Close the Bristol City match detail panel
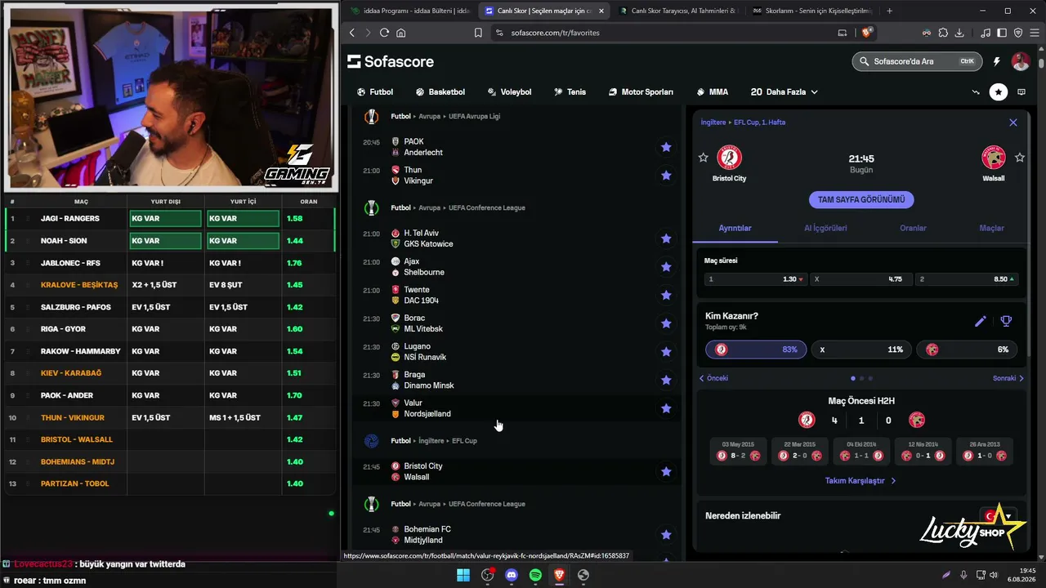1046x588 pixels. tap(1013, 122)
